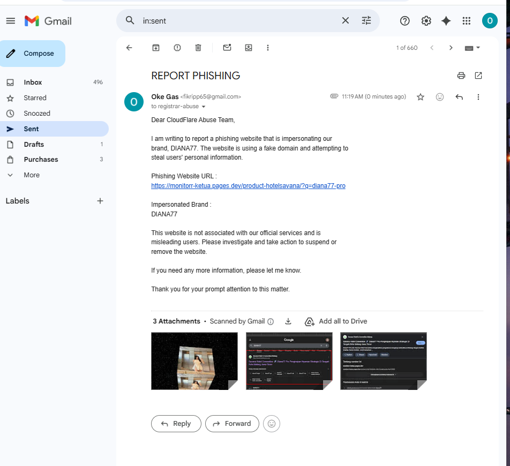The width and height of the screenshot is (510, 466).
Task: Open first attachment photo thumbnail
Action: coord(194,361)
